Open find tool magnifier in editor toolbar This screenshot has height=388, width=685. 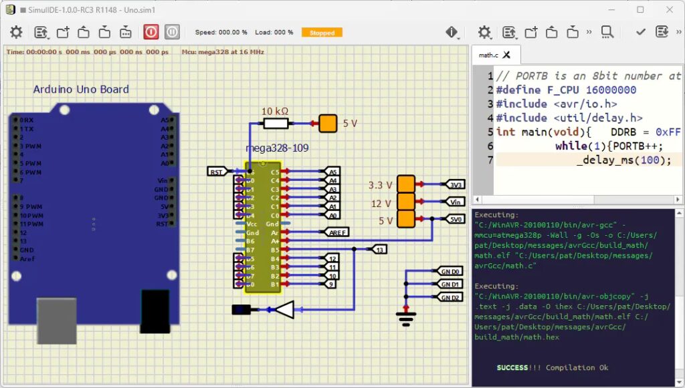(607, 32)
